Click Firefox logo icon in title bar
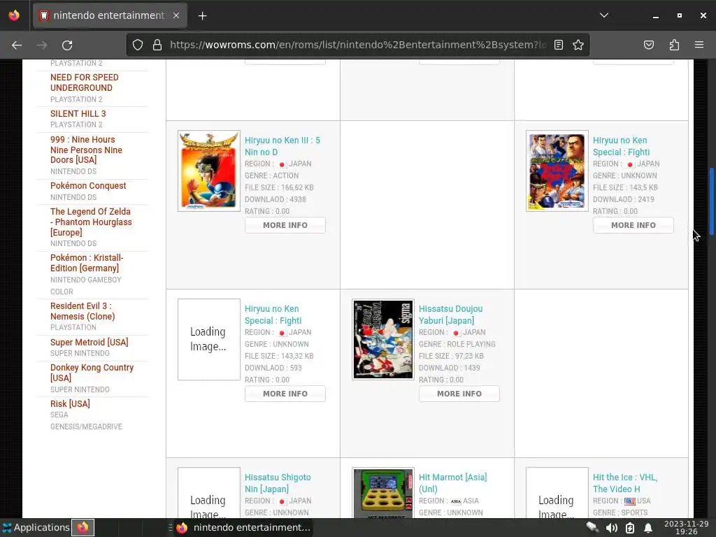This screenshot has height=537, width=716. 14,15
